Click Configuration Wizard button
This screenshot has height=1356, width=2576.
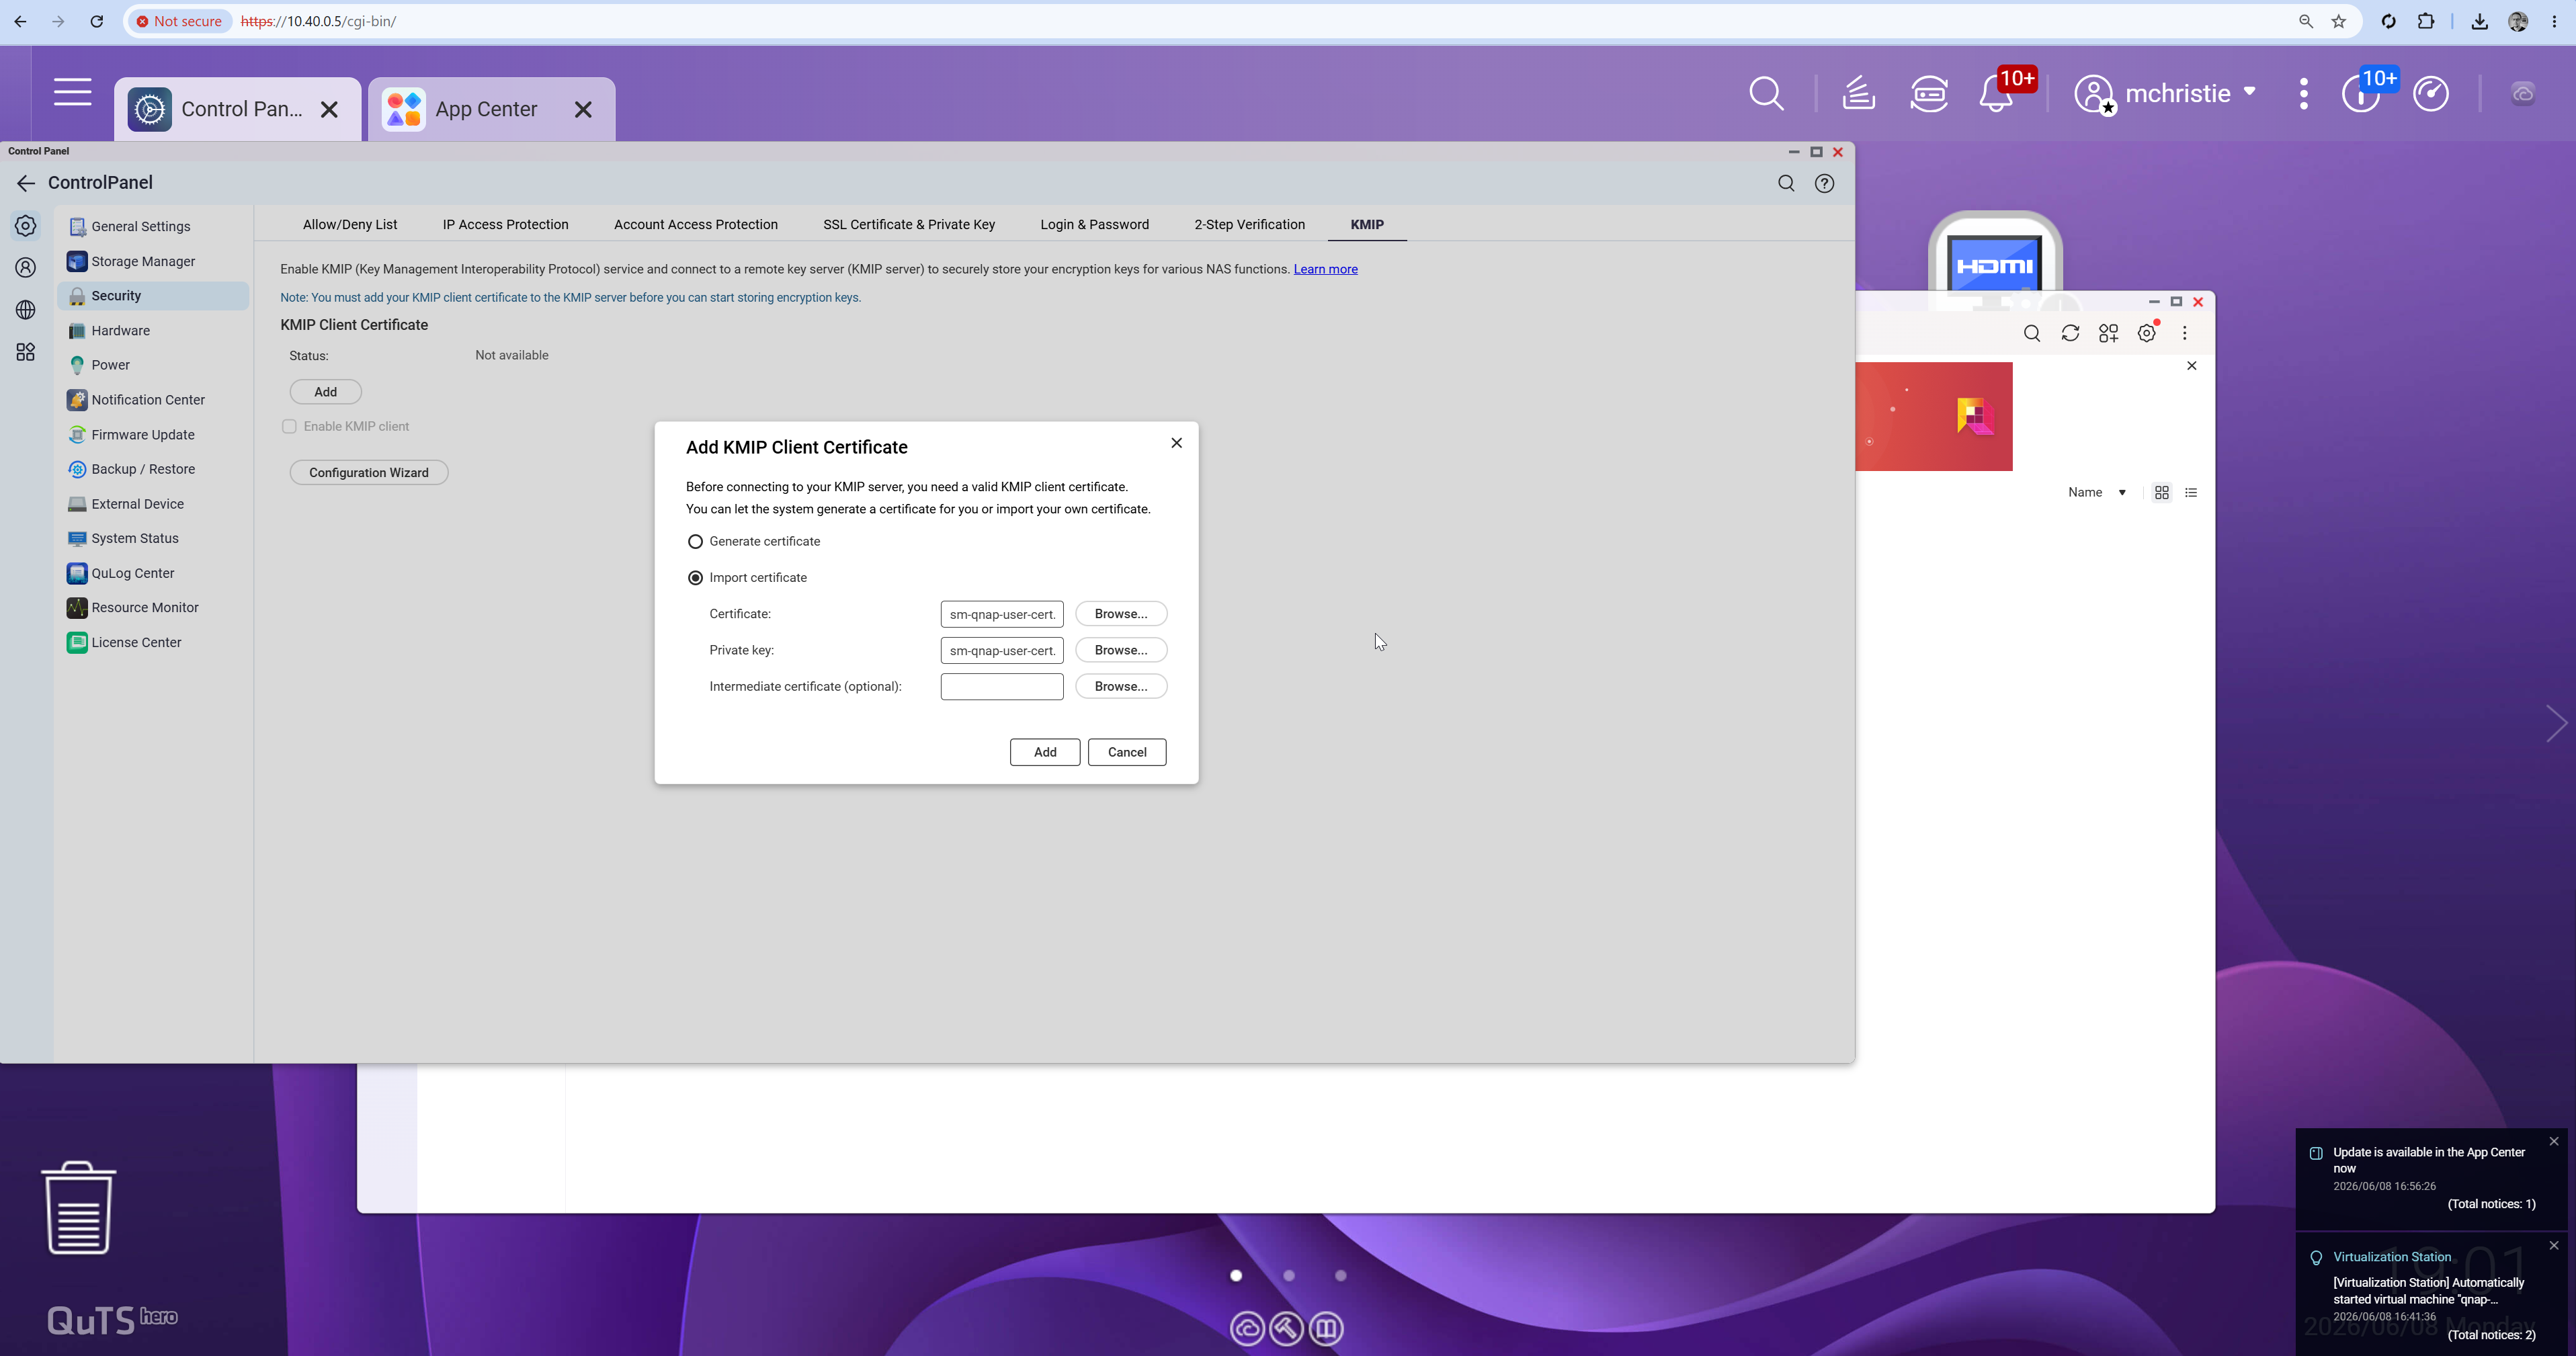(x=369, y=473)
